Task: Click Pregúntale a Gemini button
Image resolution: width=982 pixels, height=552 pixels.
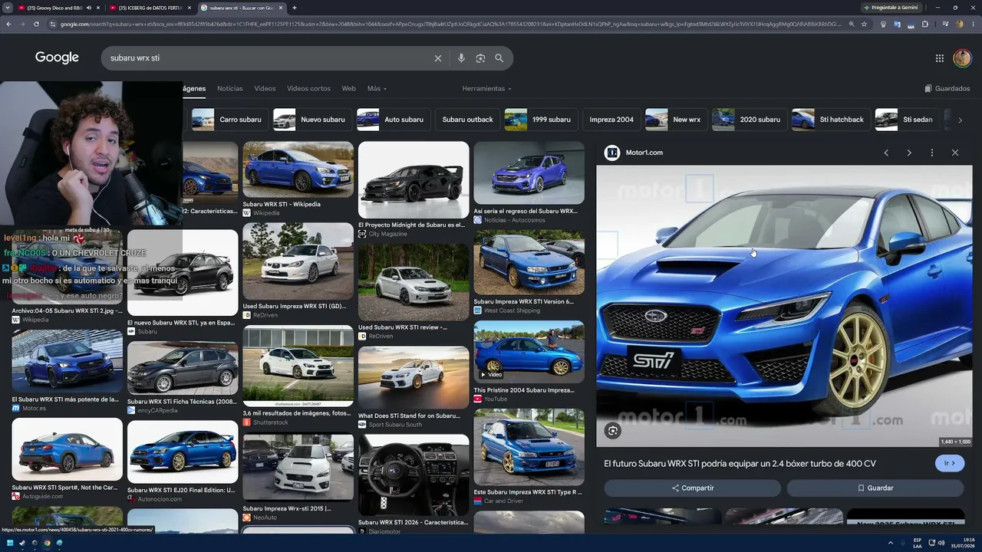Action: (x=890, y=8)
